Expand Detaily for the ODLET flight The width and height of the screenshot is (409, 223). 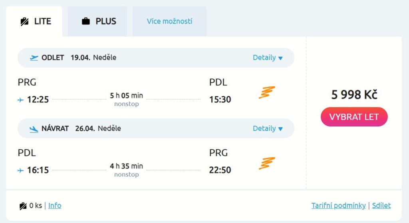[x=268, y=58]
